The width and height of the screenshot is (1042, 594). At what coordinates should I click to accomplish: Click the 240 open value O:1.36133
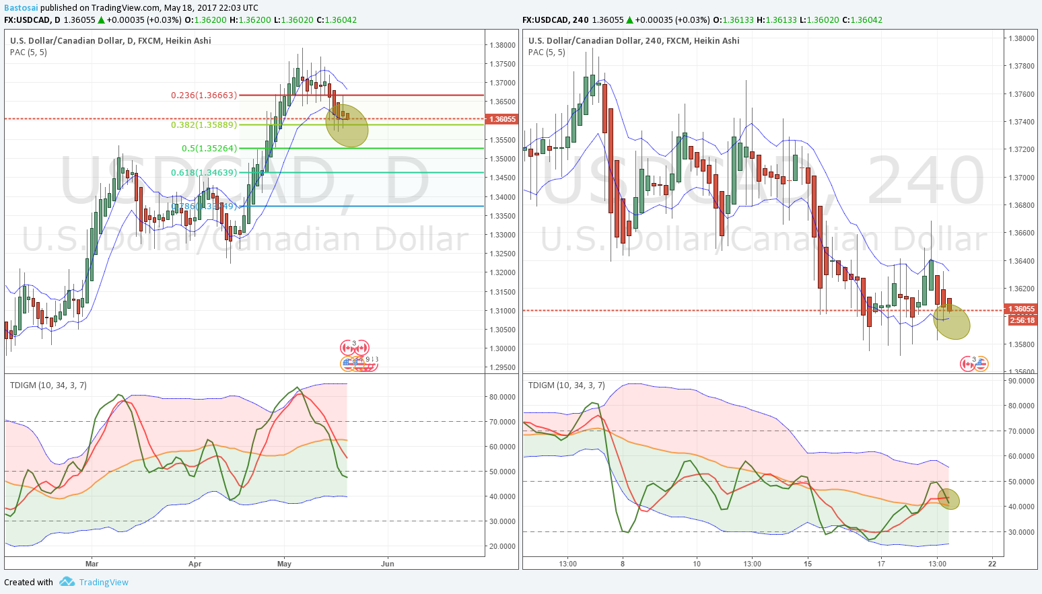tap(734, 20)
